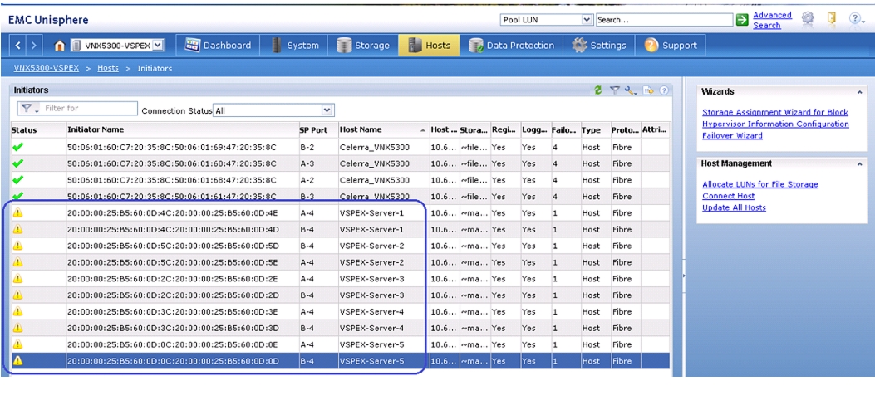Open the Settings tab

599,46
